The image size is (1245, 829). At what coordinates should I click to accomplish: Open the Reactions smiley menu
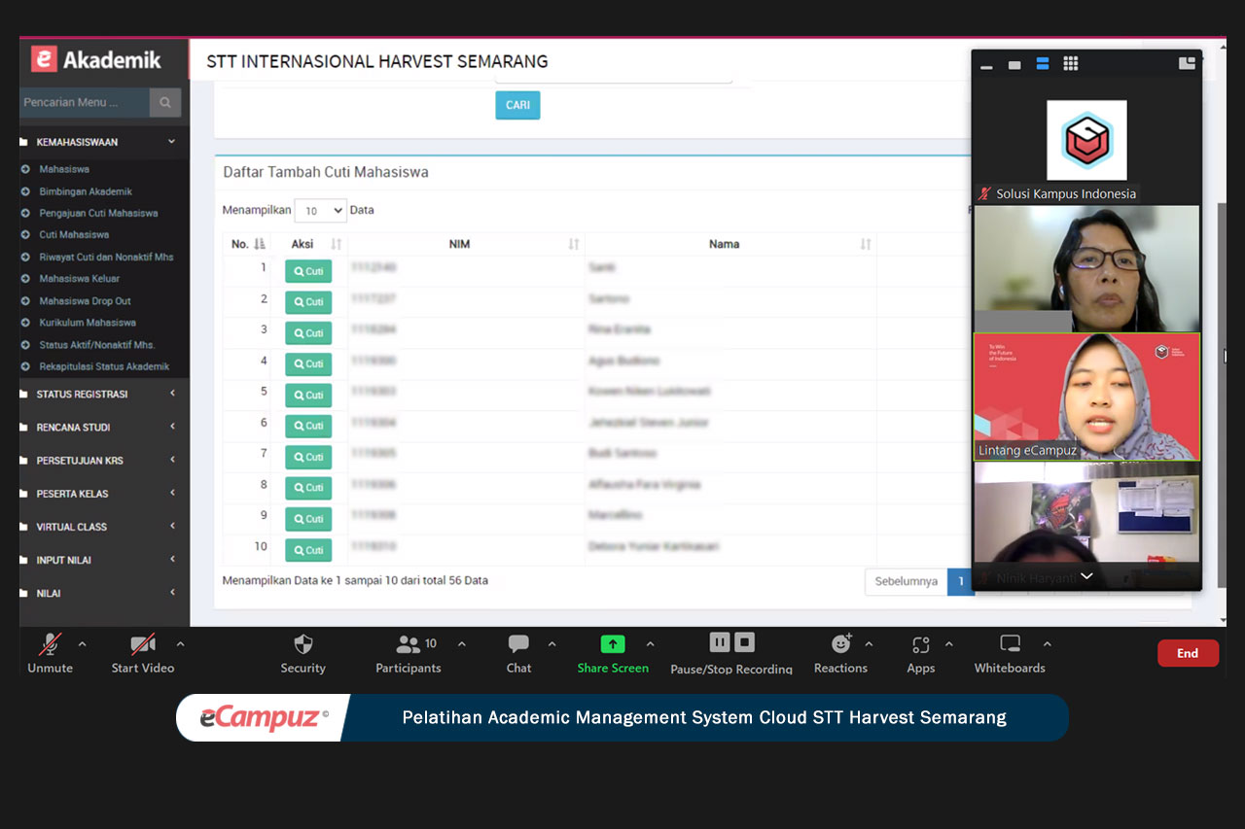point(841,643)
